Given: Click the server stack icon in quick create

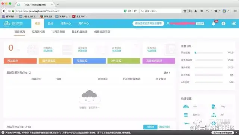Looking at the screenshot, I should (x=186, y=115).
